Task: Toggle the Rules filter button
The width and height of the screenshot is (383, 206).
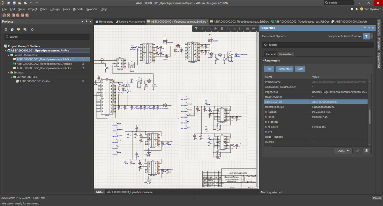Action: 300,69
